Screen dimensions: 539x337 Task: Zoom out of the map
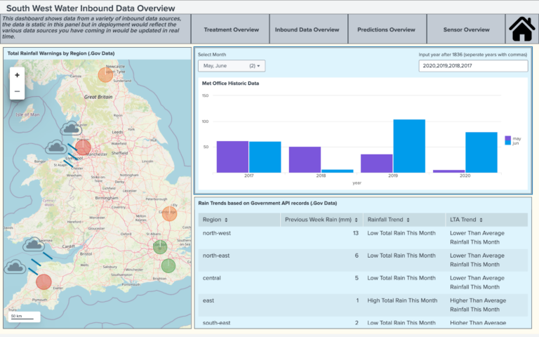tap(17, 91)
